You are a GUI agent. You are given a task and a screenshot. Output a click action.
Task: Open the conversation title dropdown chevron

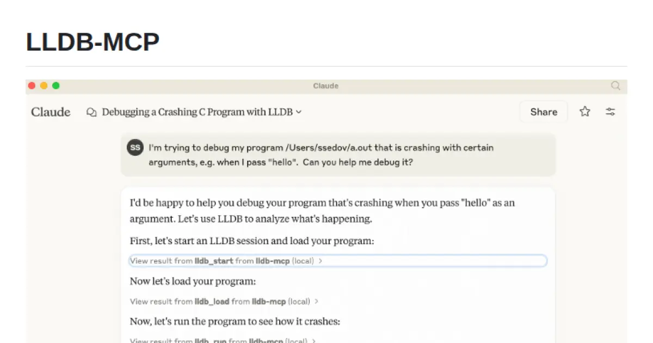pos(299,112)
